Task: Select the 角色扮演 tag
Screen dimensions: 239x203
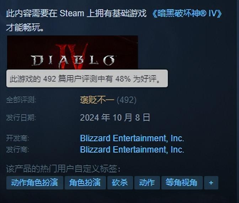Action: pyautogui.click(x=85, y=183)
